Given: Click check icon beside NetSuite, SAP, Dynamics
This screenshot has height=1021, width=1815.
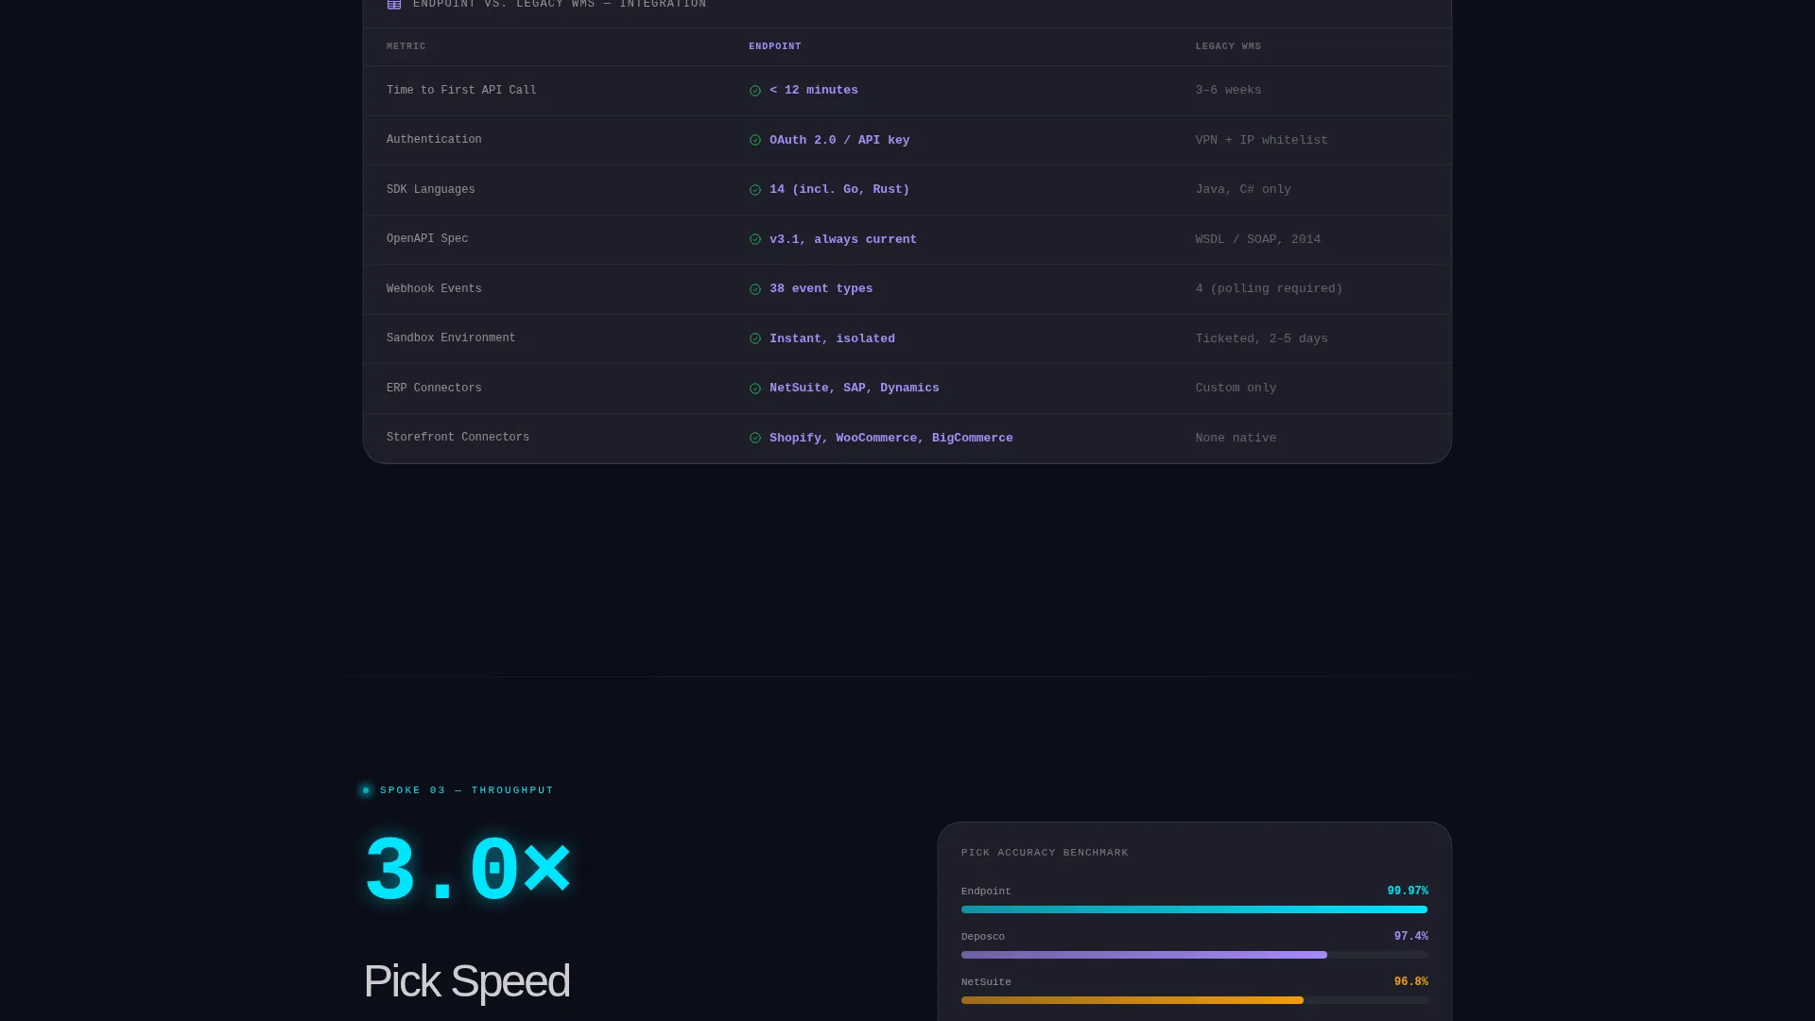Looking at the screenshot, I should point(755,389).
